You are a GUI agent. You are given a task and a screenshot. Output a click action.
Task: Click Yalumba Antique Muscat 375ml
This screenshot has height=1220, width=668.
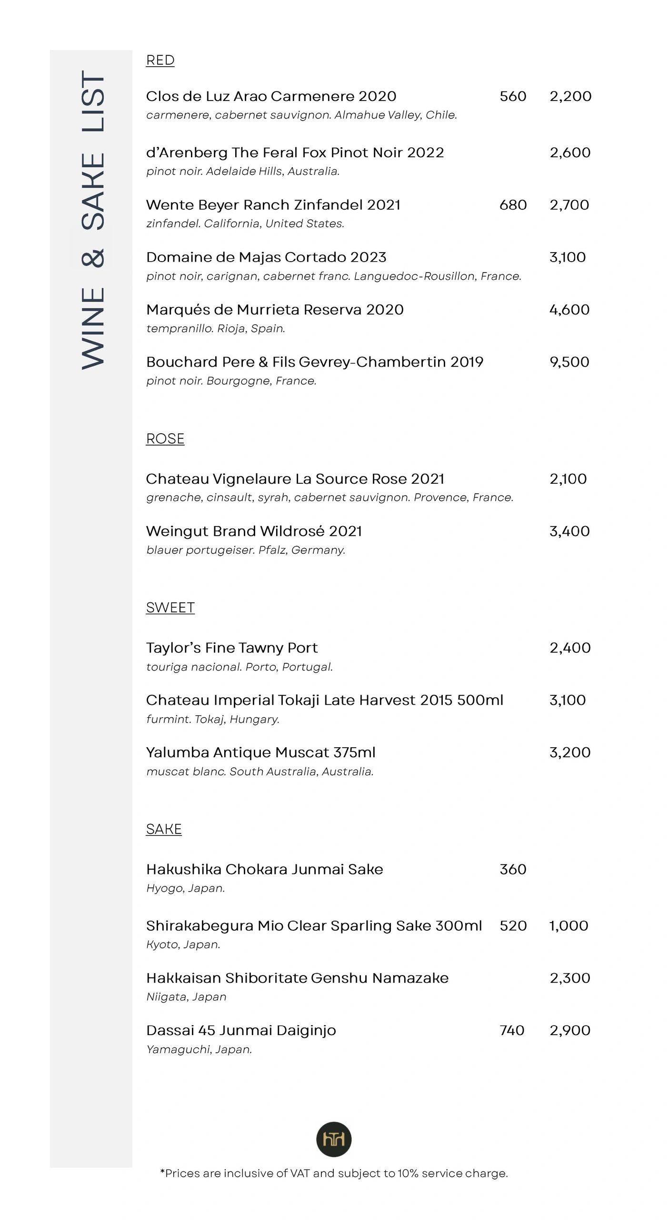tap(260, 752)
